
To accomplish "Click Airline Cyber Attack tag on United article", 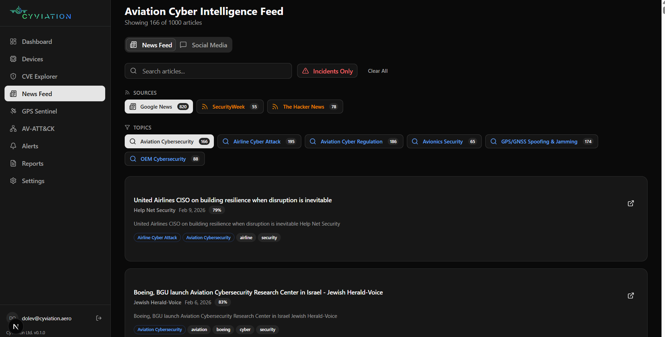I will [157, 237].
